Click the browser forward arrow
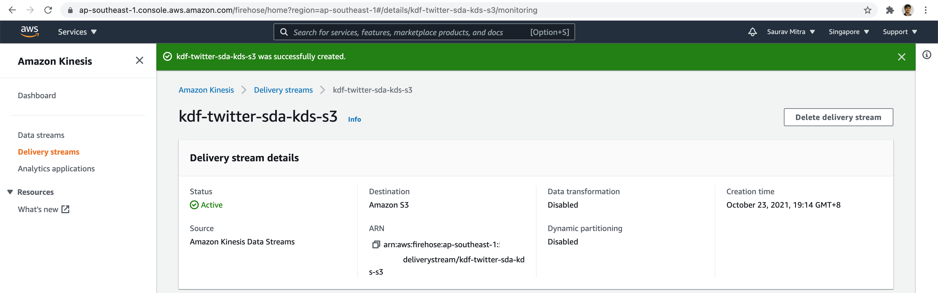Viewport: 938px width, 293px height. pyautogui.click(x=30, y=10)
